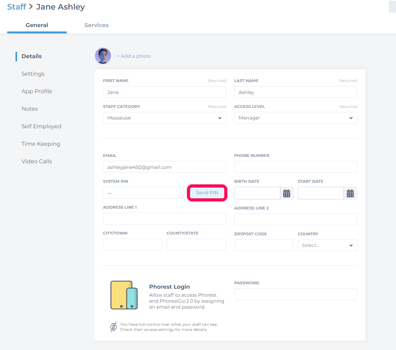Go back to Staff breadcrumb
This screenshot has width=396, height=350.
16,7
